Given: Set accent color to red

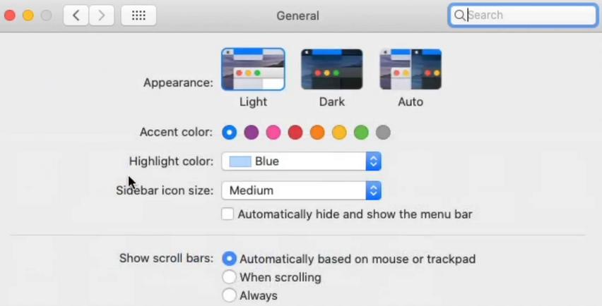Looking at the screenshot, I should [295, 132].
